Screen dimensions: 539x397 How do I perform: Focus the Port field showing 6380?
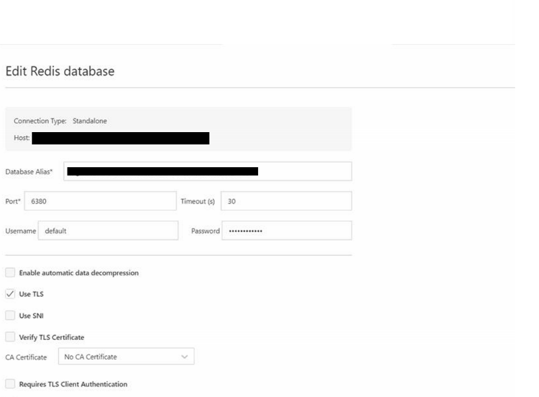[102, 201]
